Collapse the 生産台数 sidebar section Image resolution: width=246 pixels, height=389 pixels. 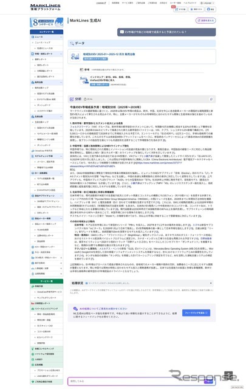tap(61, 116)
